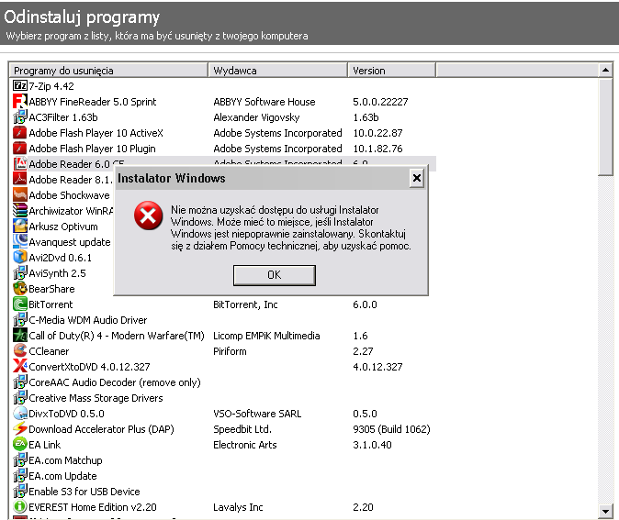Sort by the Programy do usunięcia column

[x=108, y=71]
